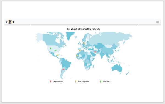
Task: Click the yellow flag near Cuba
Action: 58,55
